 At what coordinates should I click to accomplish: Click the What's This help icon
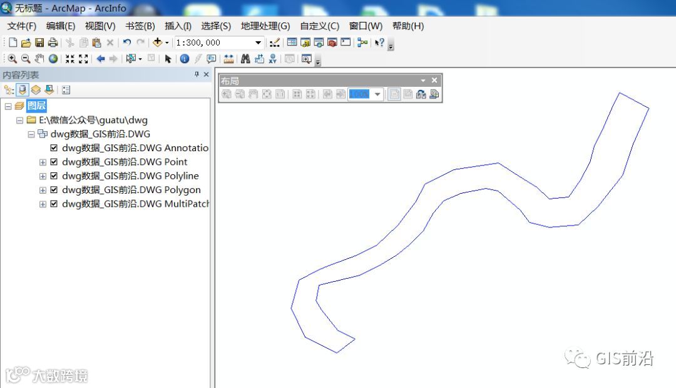pyautogui.click(x=379, y=42)
